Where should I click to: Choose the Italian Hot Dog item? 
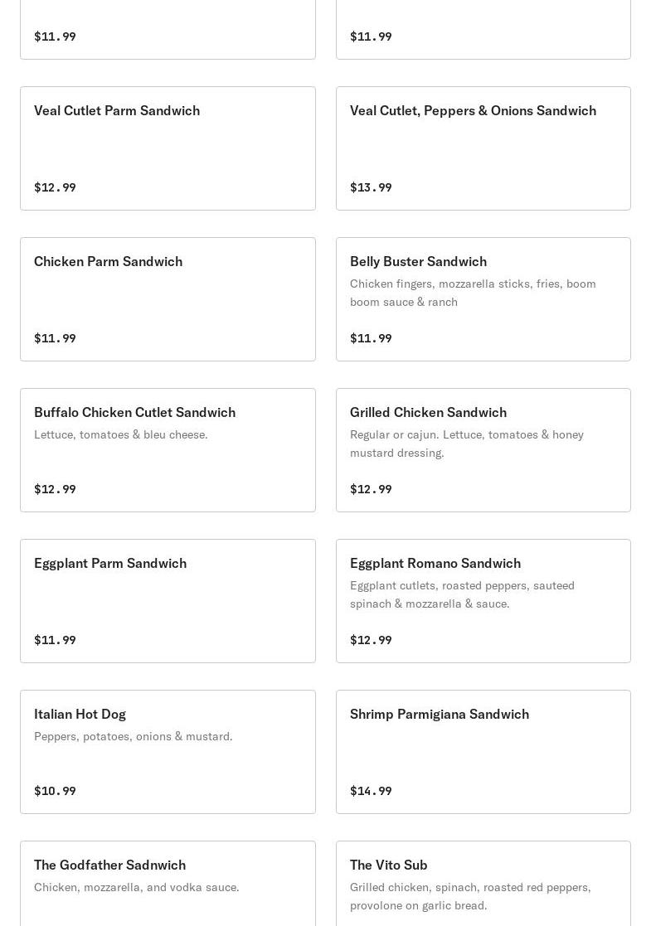80,715
